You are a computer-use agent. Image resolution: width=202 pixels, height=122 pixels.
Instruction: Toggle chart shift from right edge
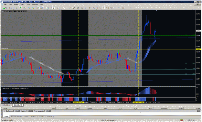[x=42, y=8]
